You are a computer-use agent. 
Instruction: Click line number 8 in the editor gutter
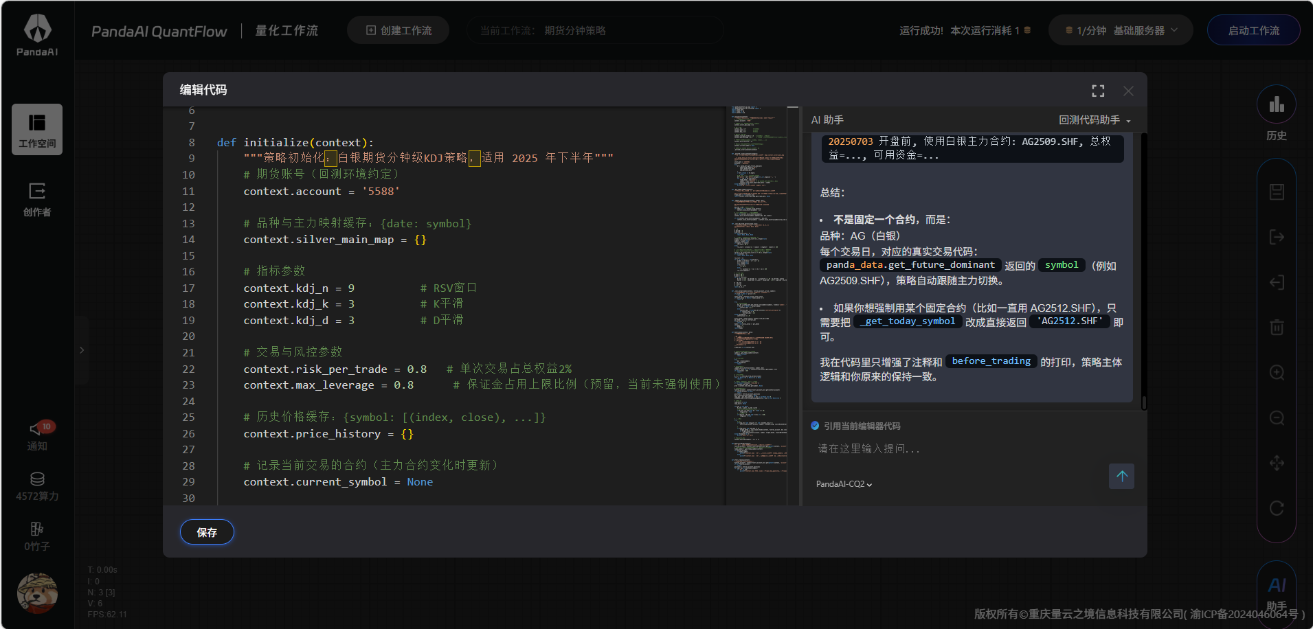click(192, 143)
